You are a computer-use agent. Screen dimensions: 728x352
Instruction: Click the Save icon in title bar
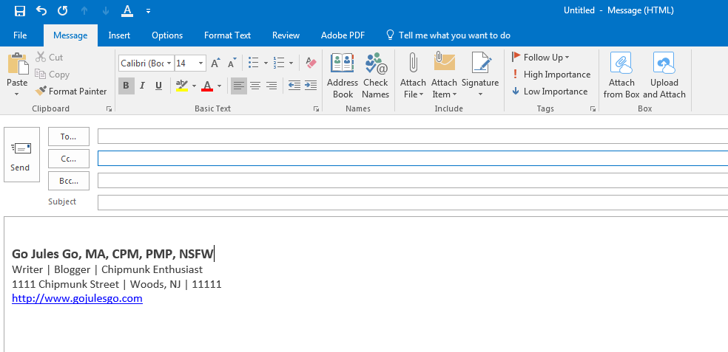20,11
